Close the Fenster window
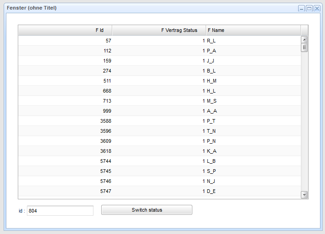 [x=317, y=8]
